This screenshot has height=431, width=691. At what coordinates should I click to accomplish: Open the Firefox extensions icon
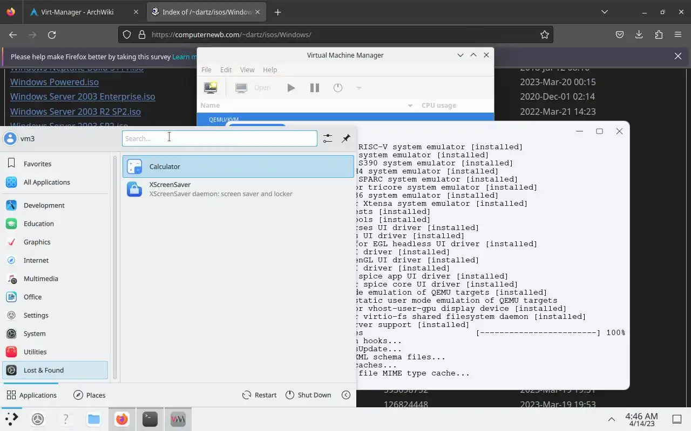pyautogui.click(x=659, y=34)
